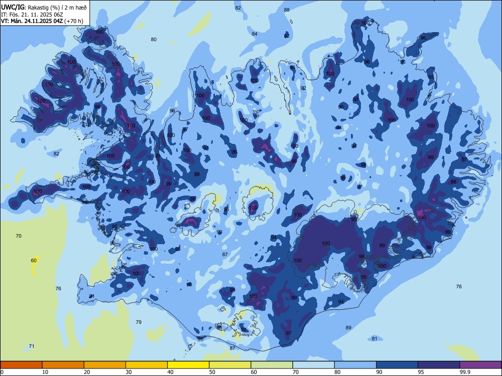The height and width of the screenshot is (376, 502).
Task: Click the pale blue 70–80 legend swatch
Action: (313, 365)
